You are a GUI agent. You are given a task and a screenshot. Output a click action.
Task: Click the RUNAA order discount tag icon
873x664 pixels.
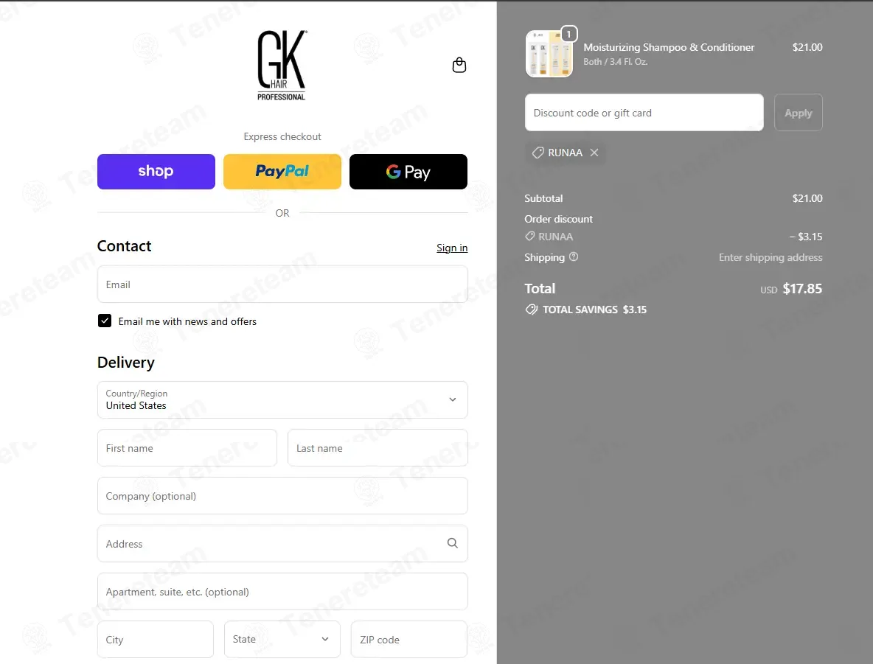click(530, 236)
